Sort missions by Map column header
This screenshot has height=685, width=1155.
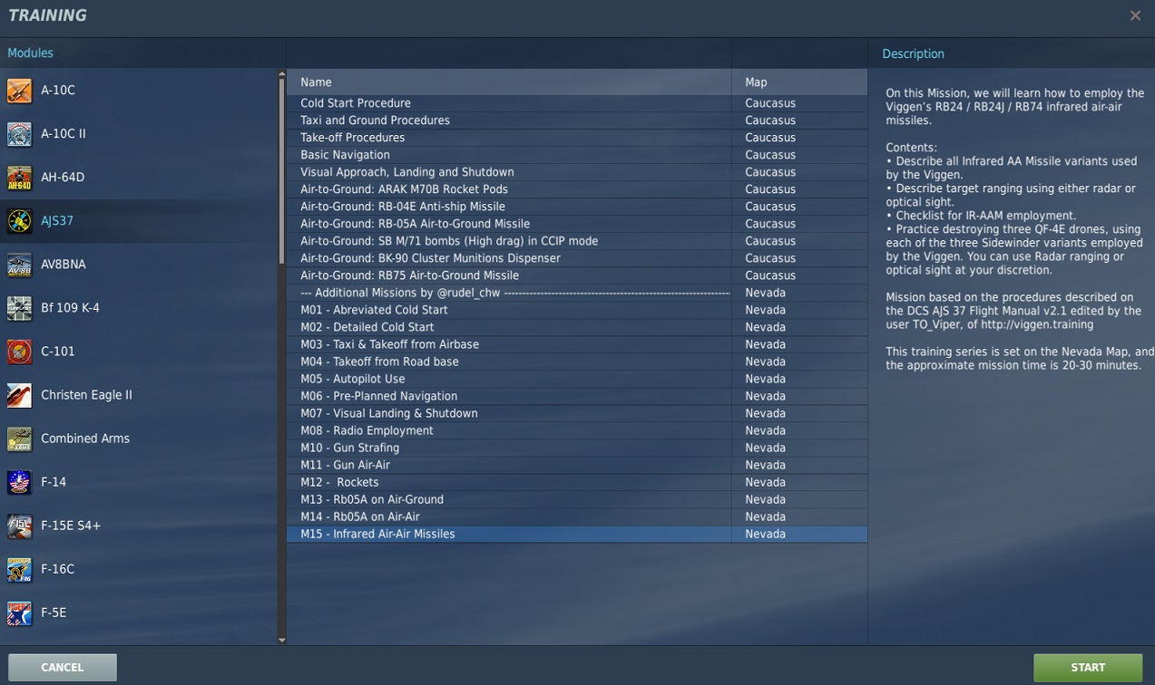tap(756, 82)
